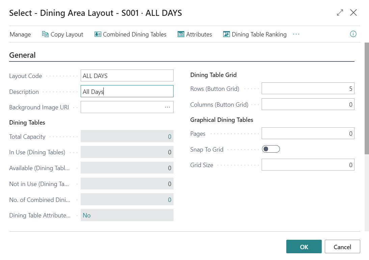
Task: Click the Copy Layout icon
Action: tap(45, 34)
